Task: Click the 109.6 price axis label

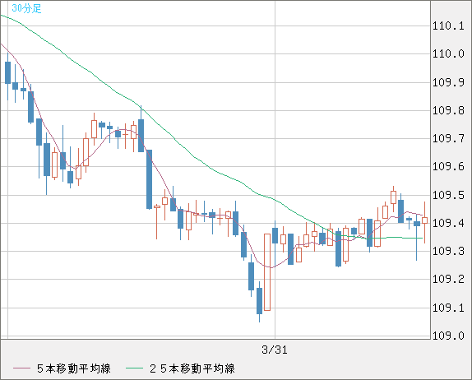Action: 448,166
